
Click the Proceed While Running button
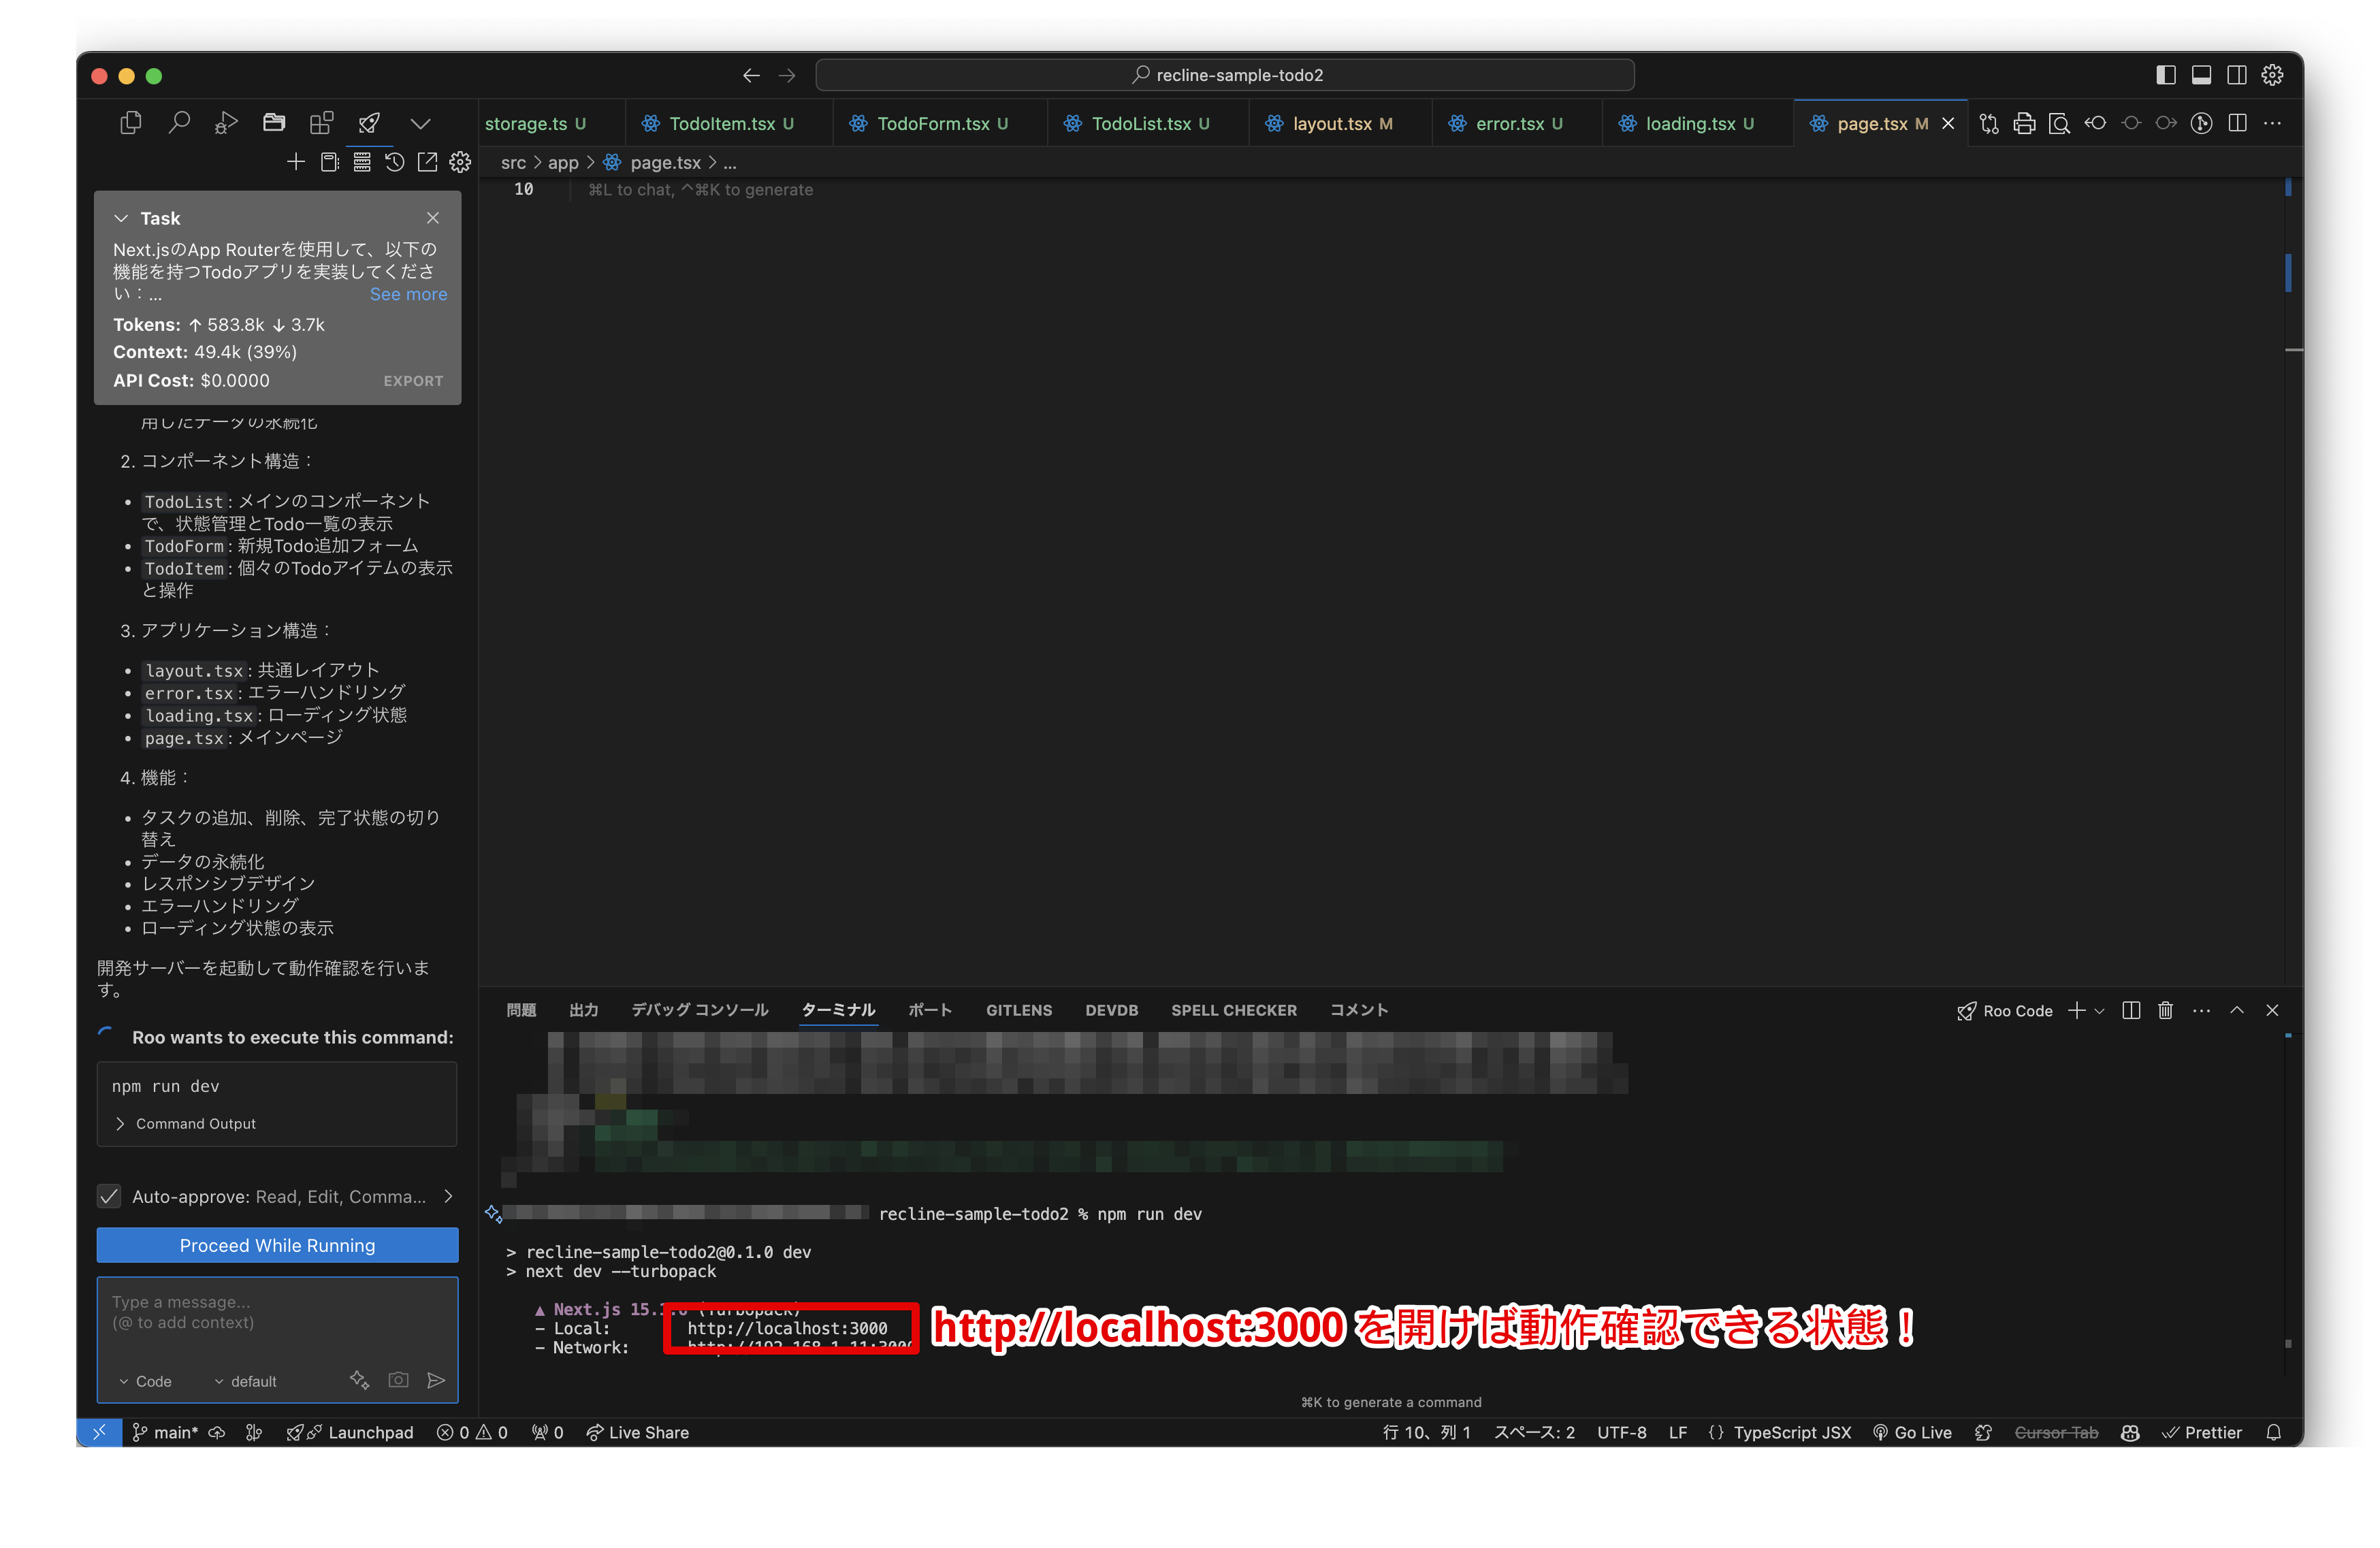[x=277, y=1245]
